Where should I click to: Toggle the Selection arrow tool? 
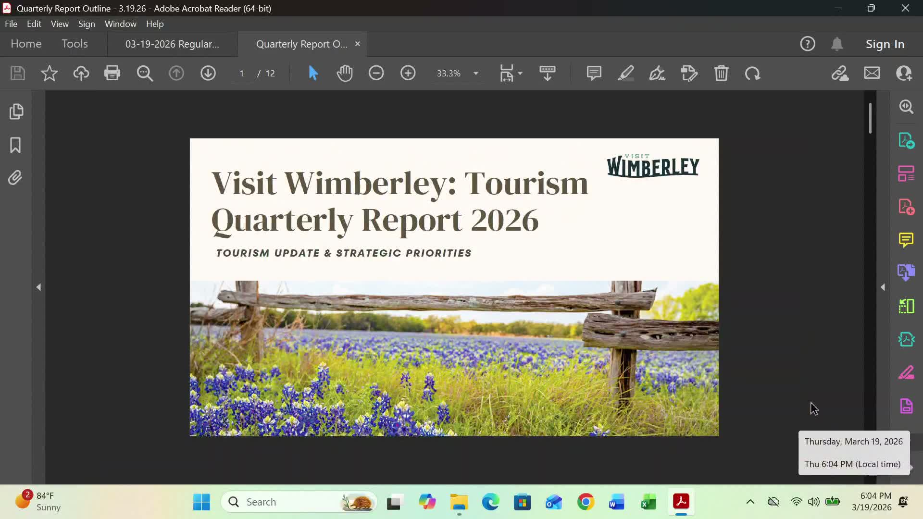tap(313, 73)
